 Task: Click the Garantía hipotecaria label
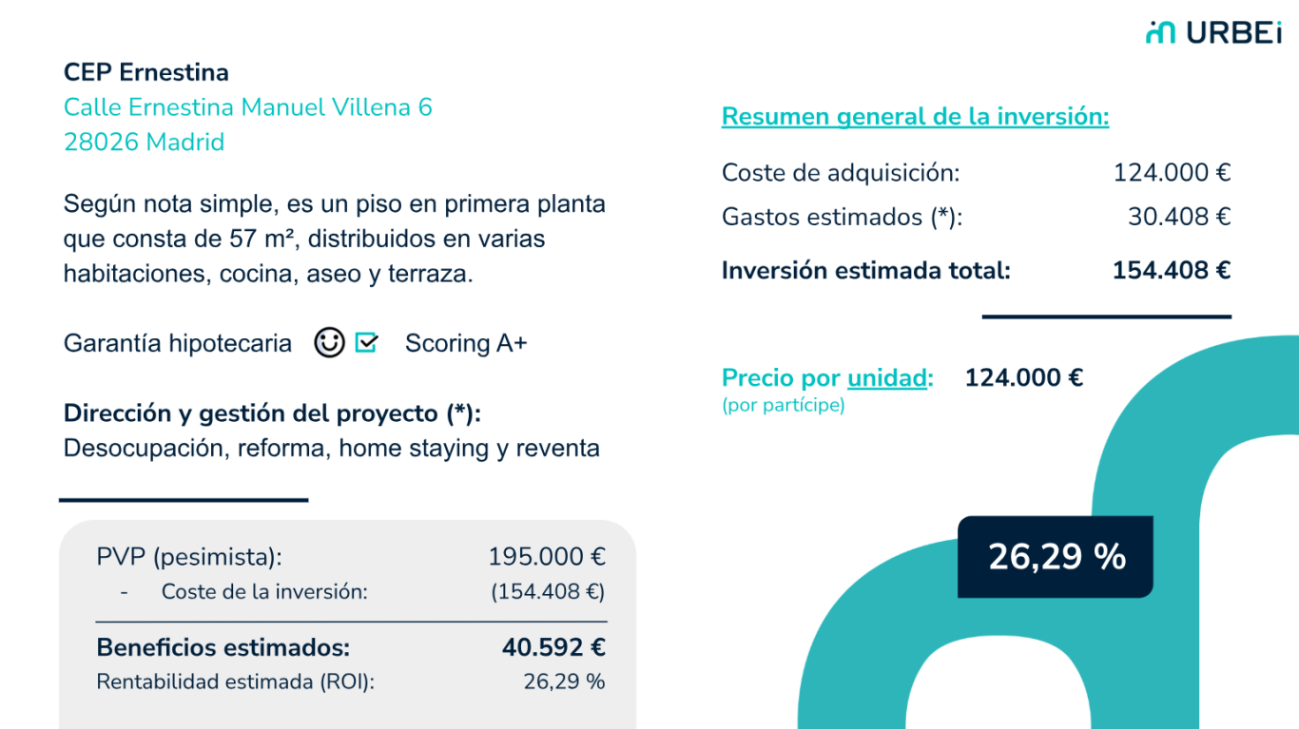[178, 343]
